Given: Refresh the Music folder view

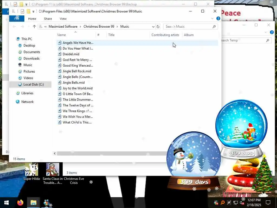Looking at the screenshot, I should click(158, 27).
